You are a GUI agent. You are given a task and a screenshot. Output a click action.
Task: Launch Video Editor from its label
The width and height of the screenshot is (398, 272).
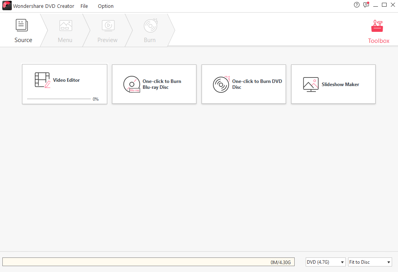coord(66,80)
